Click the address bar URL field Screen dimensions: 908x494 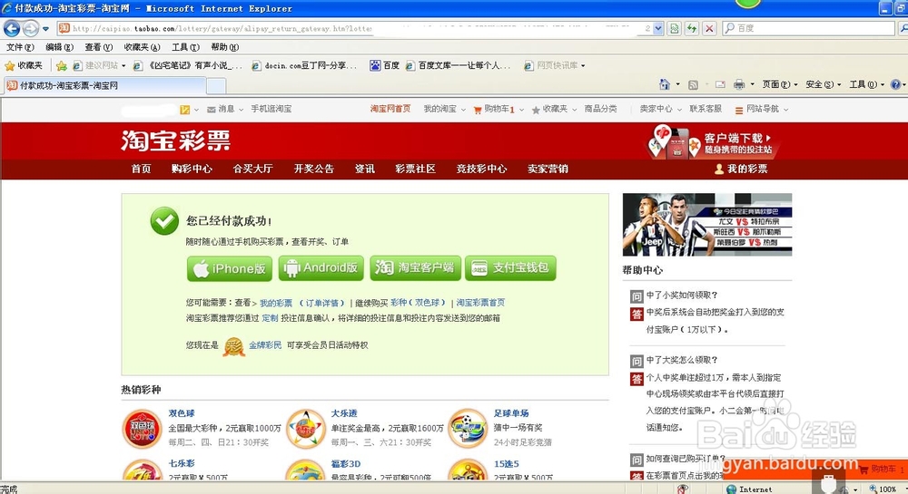click(353, 28)
